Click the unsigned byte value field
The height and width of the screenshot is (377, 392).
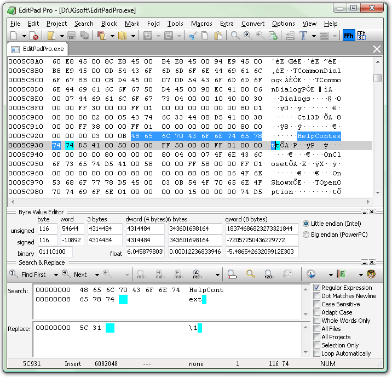pyautogui.click(x=48, y=229)
